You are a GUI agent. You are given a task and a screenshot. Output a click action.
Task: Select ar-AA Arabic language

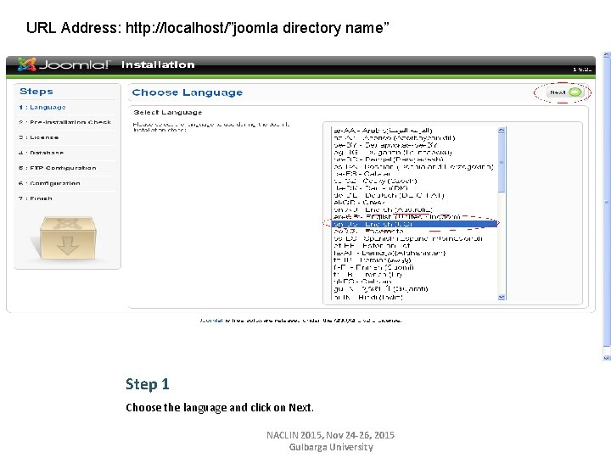(x=383, y=131)
